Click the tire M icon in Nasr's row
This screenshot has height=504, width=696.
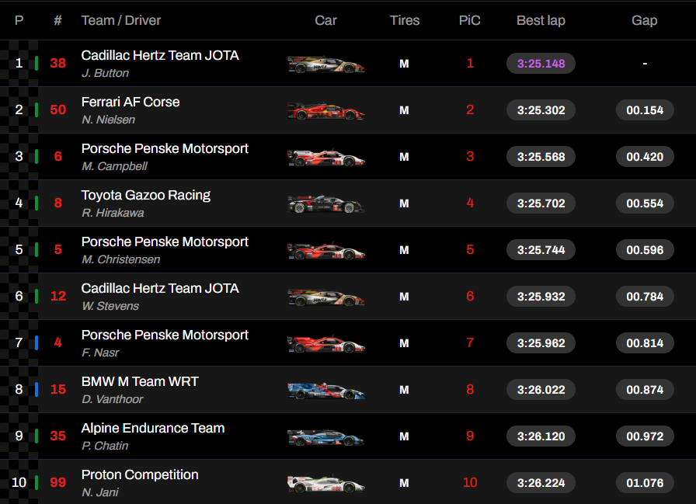pyautogui.click(x=404, y=343)
